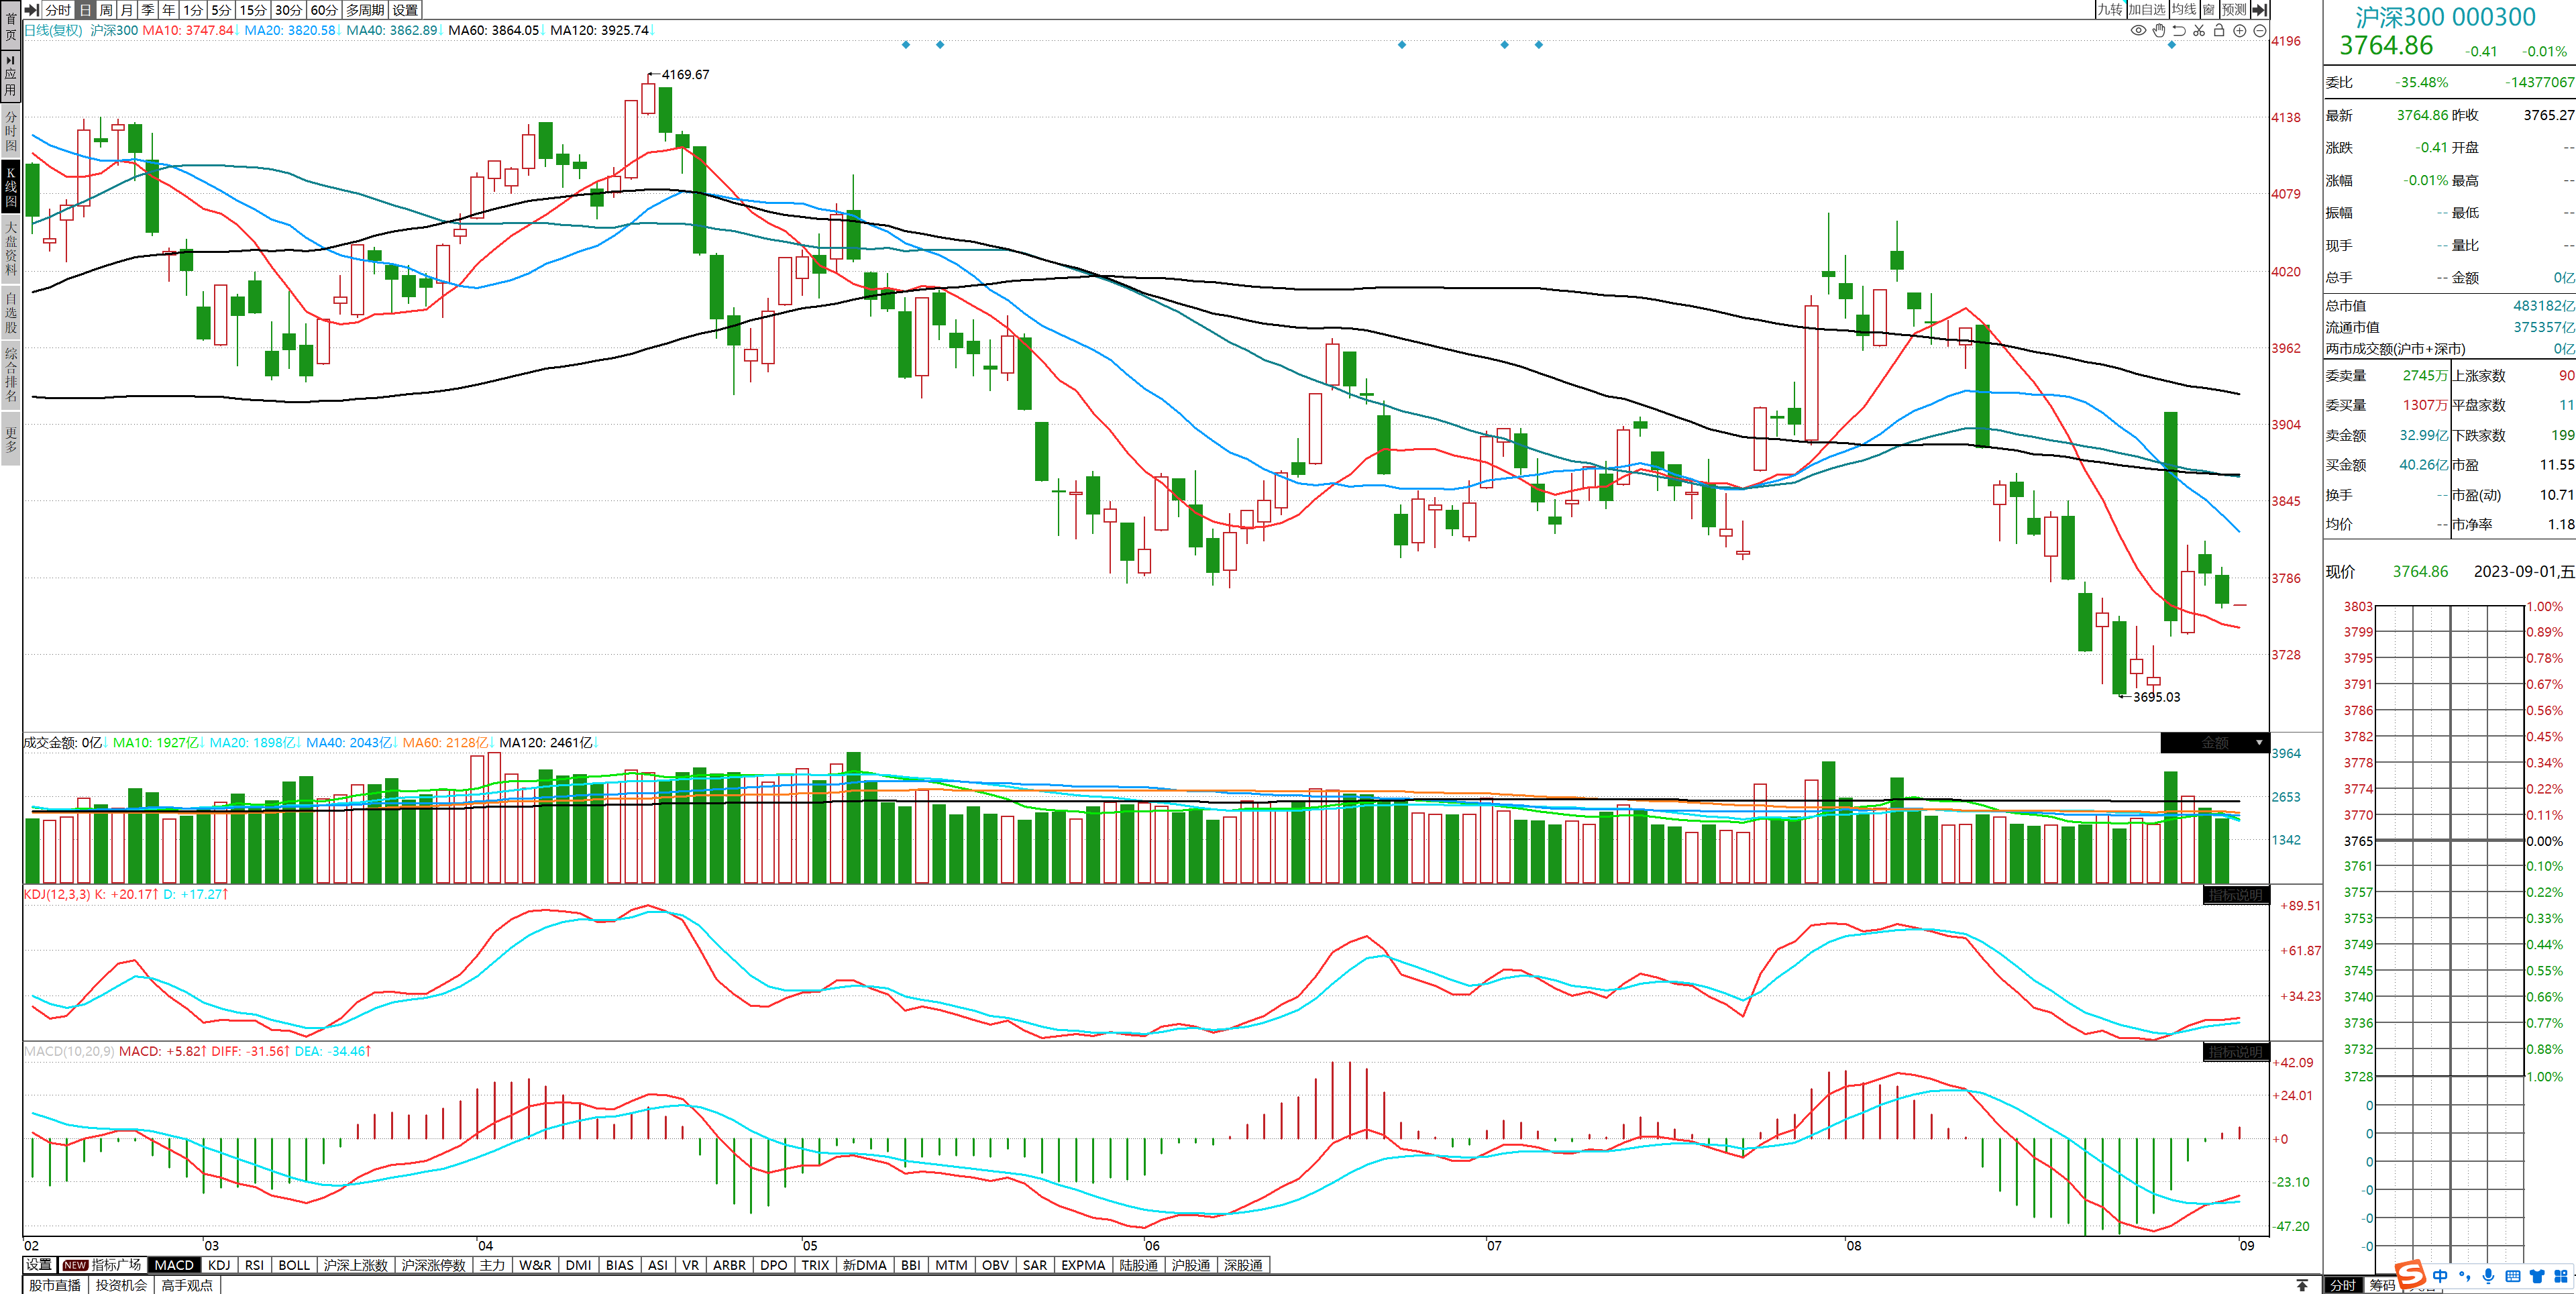2576x1294 pixels.
Task: Toggle Sogou 中 Chinese/English input mode
Action: coord(2440,1276)
